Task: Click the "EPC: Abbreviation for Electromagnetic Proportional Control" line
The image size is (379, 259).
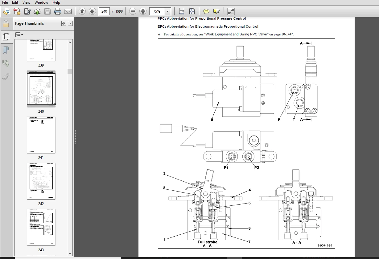Action: point(208,26)
